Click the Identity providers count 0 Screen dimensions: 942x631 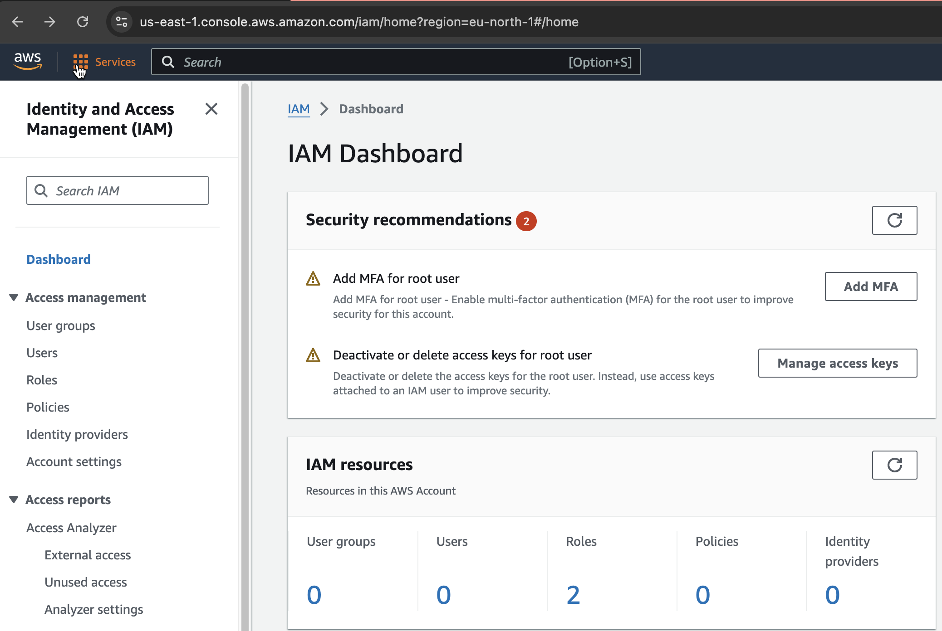coord(832,595)
